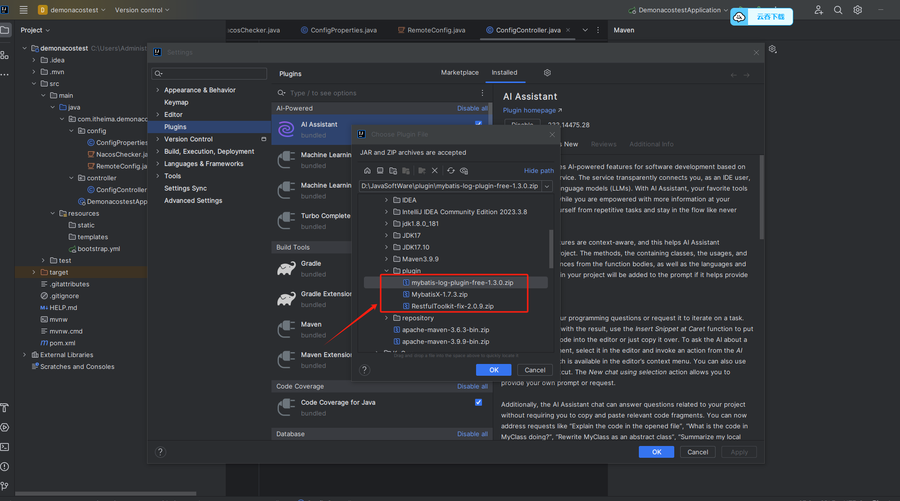
Task: Expand the target folder in Project tree
Action: pyautogui.click(x=33, y=272)
